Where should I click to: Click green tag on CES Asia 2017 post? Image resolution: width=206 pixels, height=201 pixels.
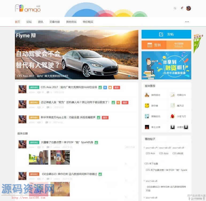pyautogui.click(x=34, y=87)
